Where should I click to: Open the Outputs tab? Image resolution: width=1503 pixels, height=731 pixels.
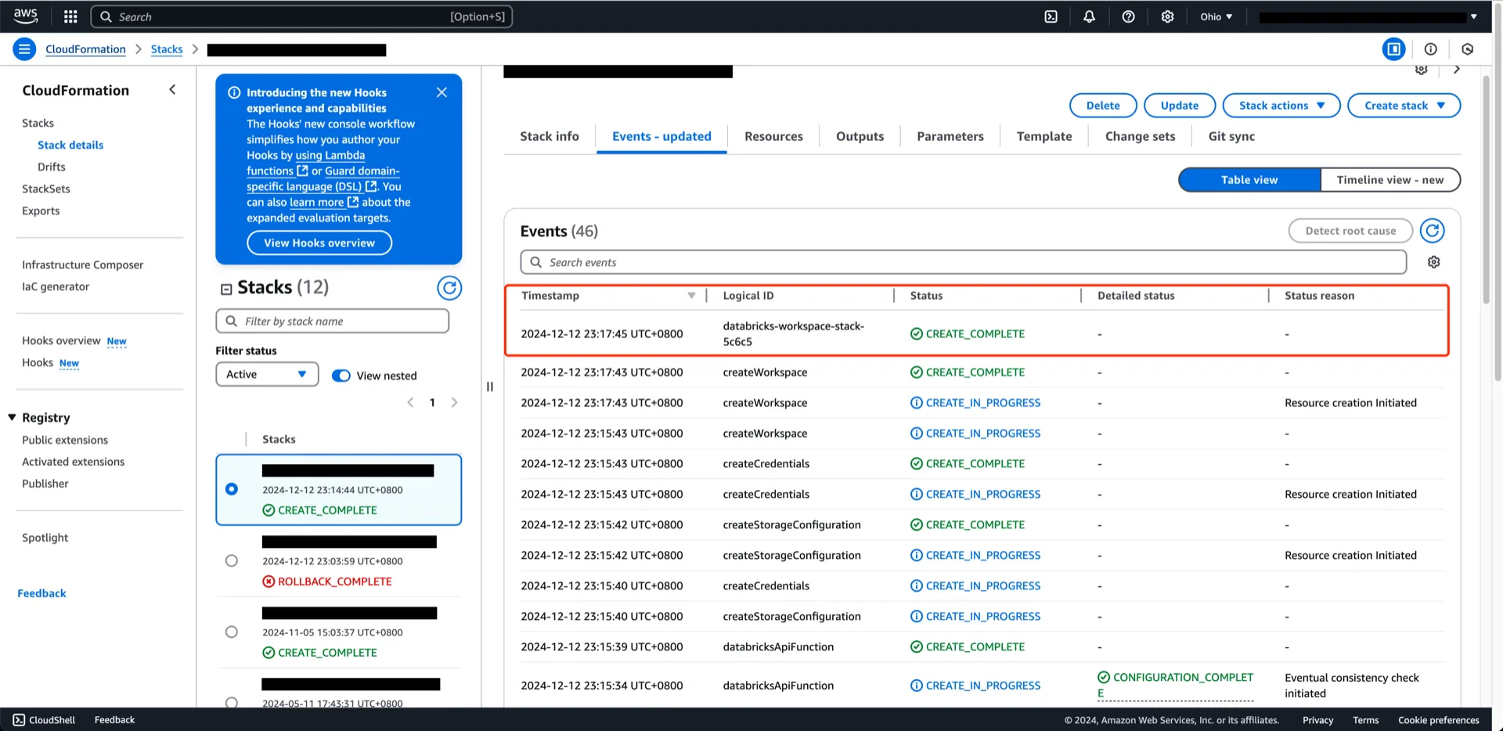pos(860,136)
